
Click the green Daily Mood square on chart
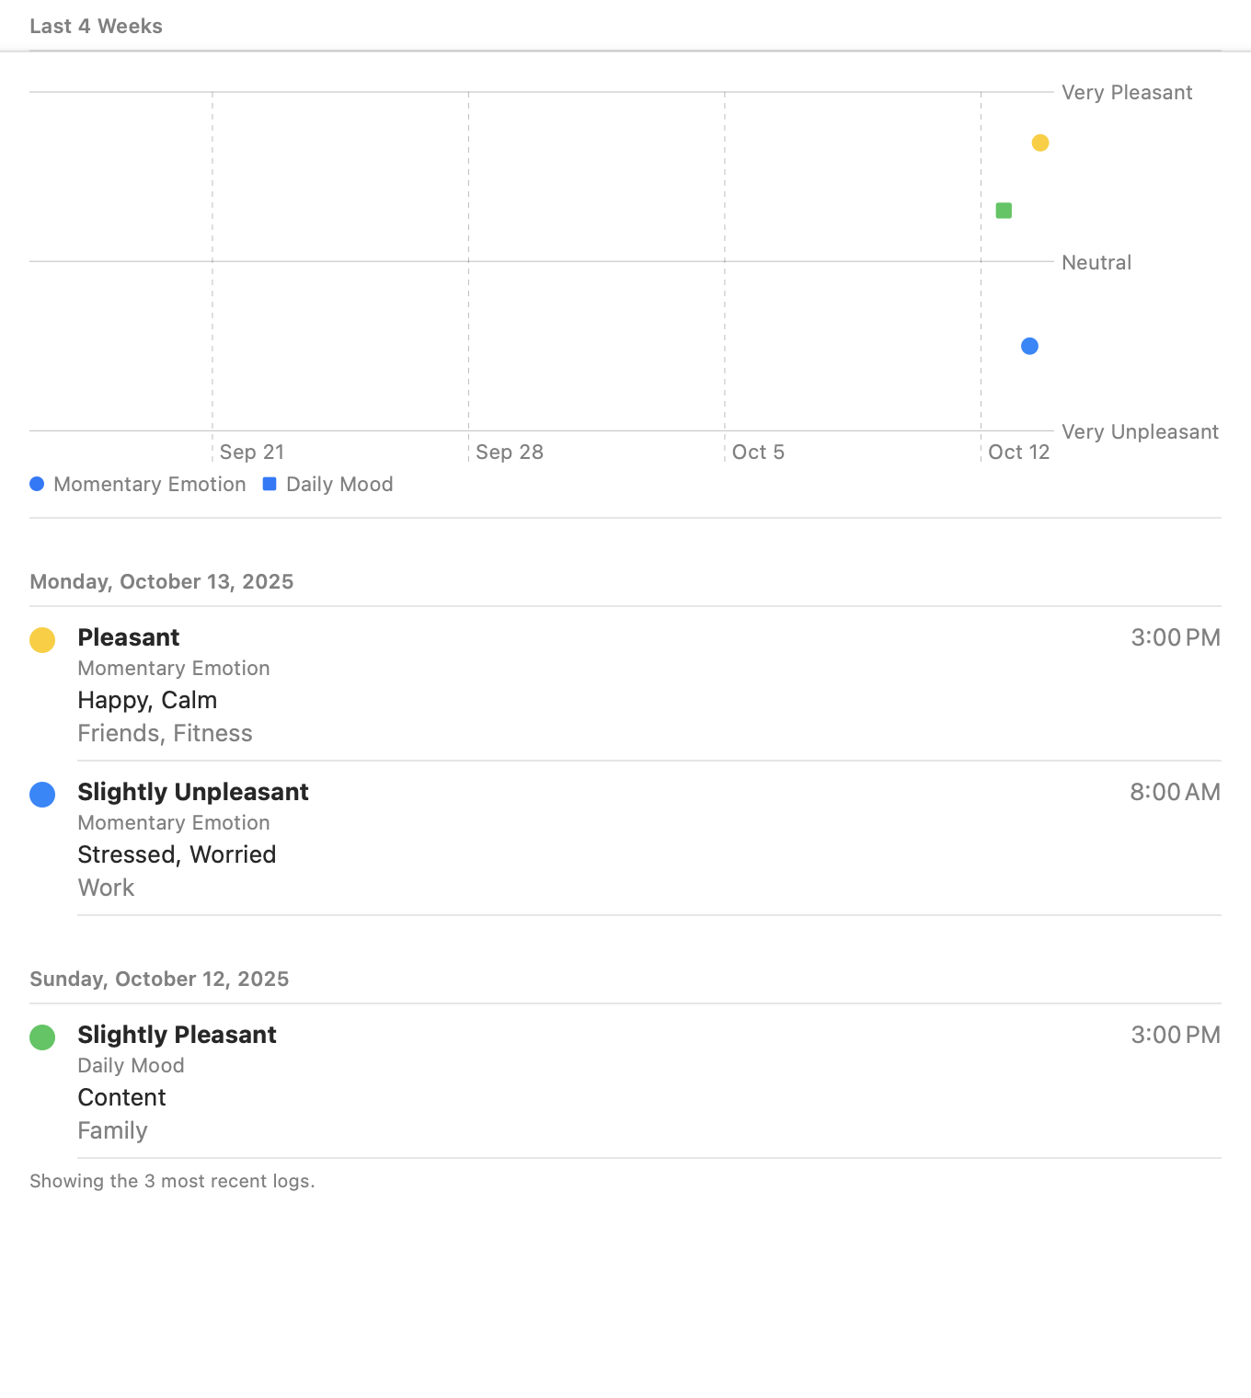point(1004,211)
